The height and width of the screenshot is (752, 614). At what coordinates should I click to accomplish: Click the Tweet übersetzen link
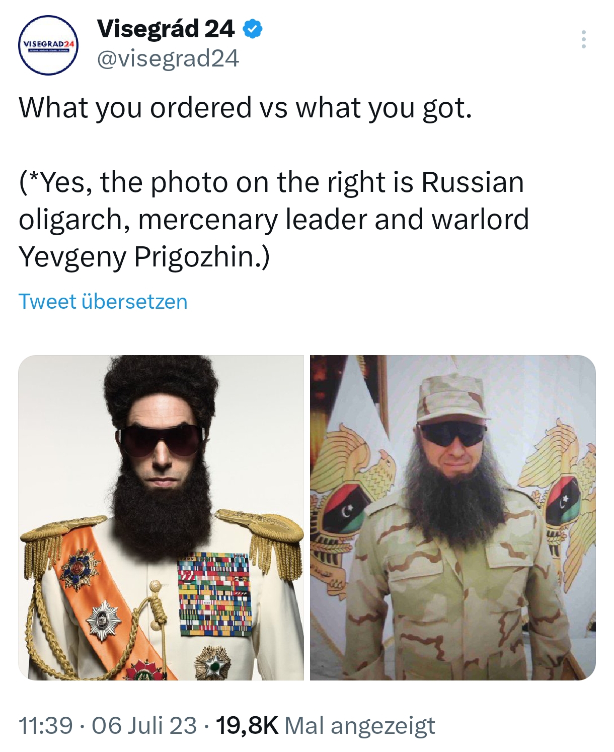pos(103,301)
